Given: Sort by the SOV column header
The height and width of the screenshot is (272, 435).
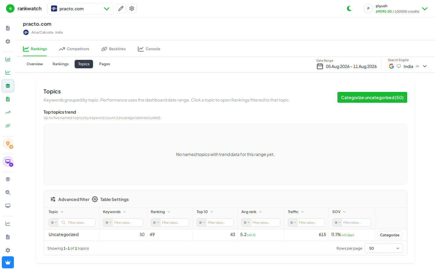Looking at the screenshot, I should [x=339, y=212].
